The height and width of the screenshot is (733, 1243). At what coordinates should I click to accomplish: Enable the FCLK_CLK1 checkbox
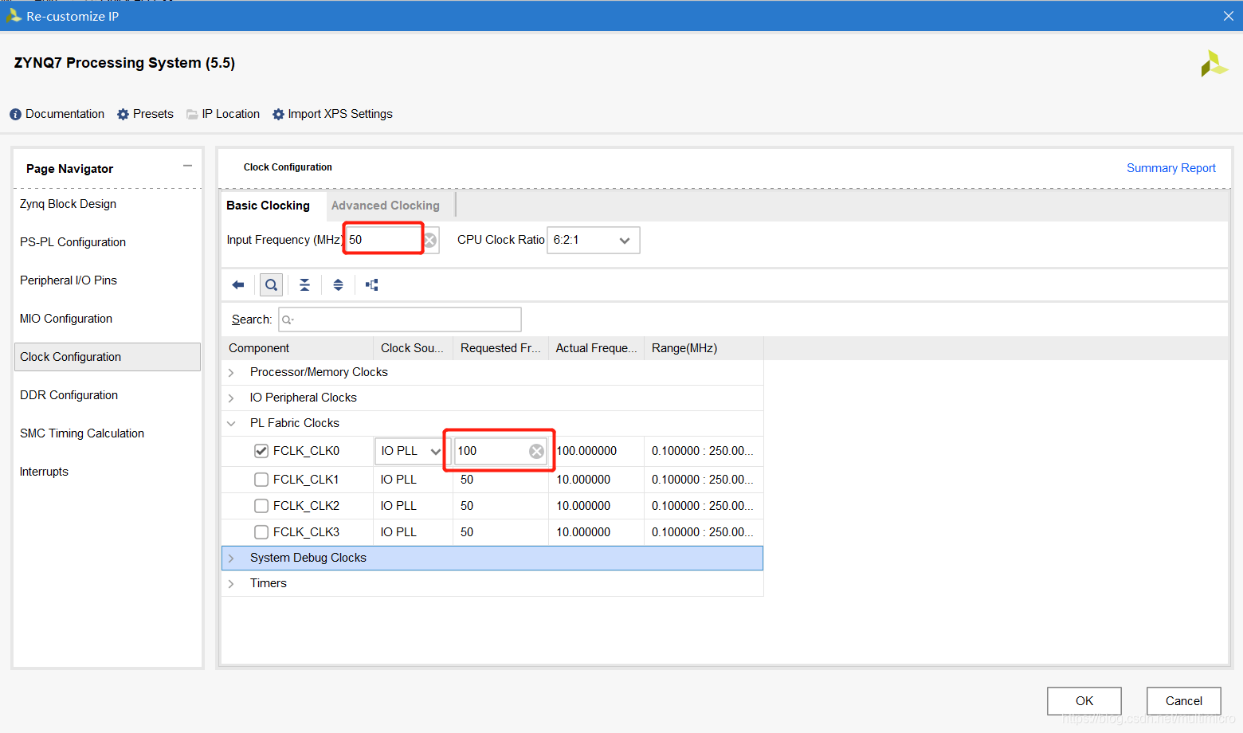(261, 480)
